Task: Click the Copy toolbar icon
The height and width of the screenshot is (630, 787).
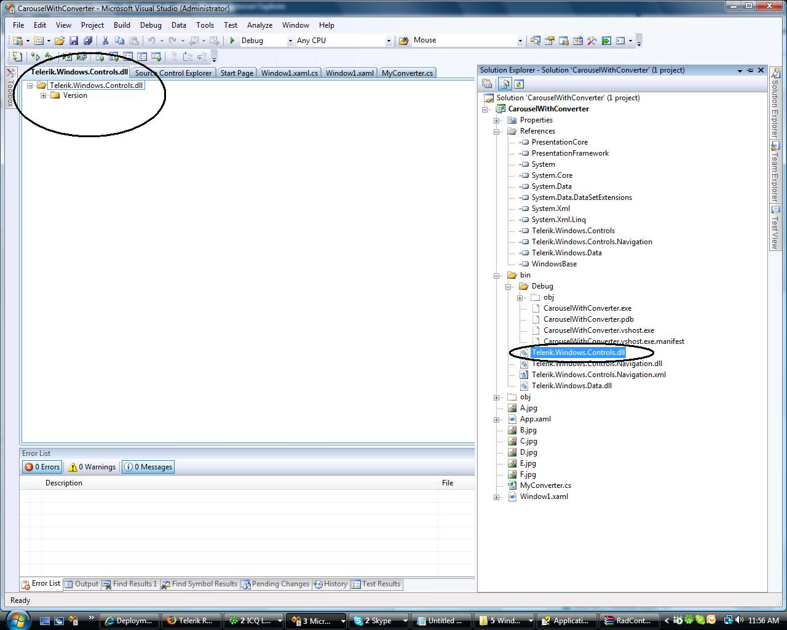Action: [119, 41]
